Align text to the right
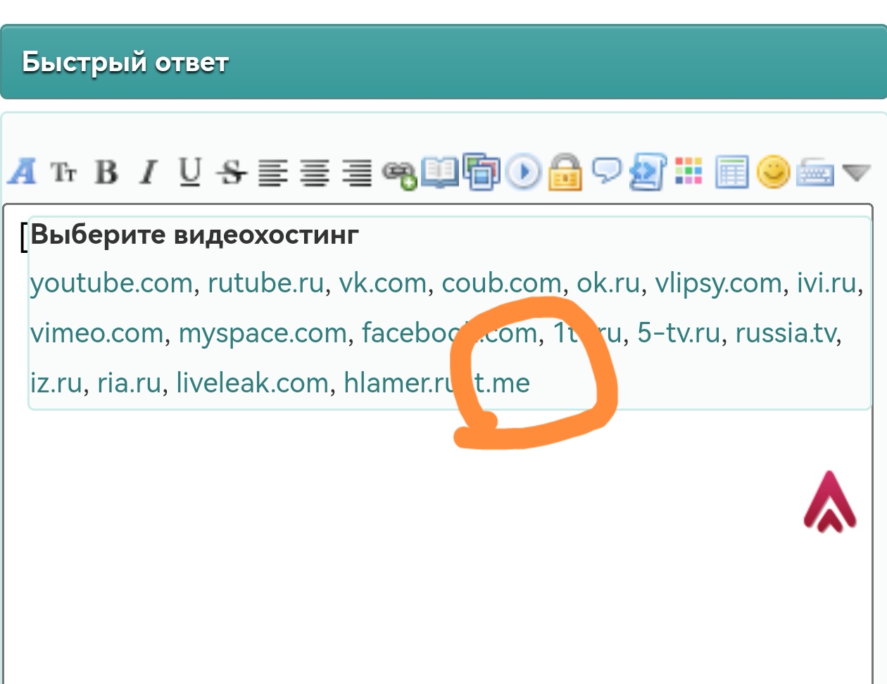Screen dimensions: 887x684 [357, 173]
